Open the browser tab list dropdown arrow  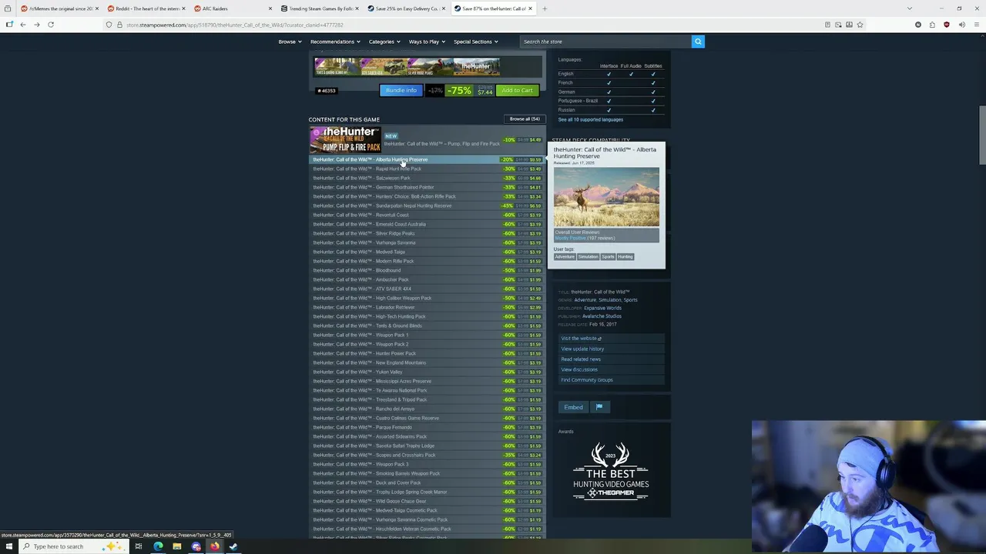point(909,8)
